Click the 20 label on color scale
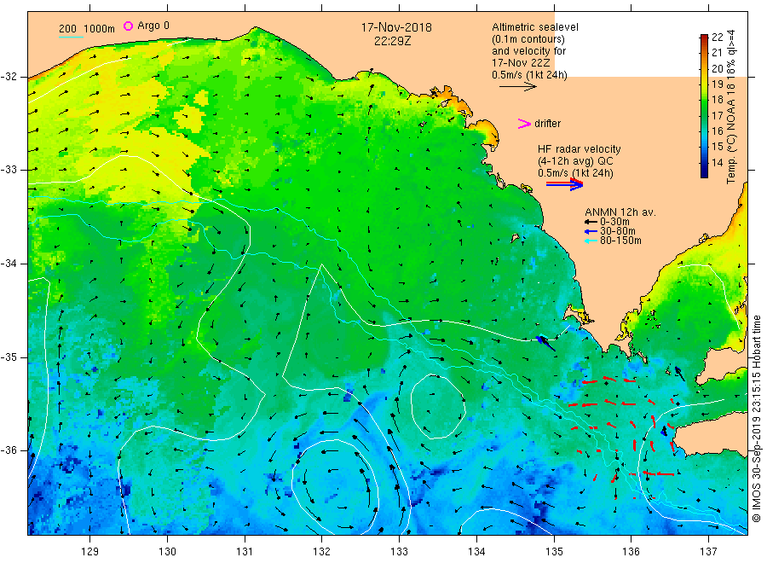Viewport: 767px width, 563px height. 717,68
